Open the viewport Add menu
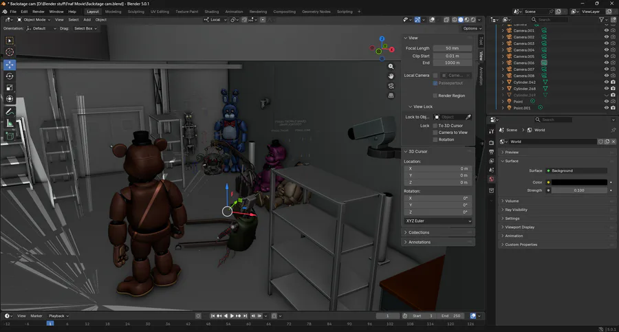This screenshot has height=332, width=619. click(87, 20)
